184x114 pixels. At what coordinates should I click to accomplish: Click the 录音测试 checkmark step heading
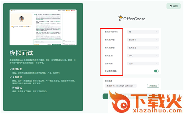tap(16, 77)
